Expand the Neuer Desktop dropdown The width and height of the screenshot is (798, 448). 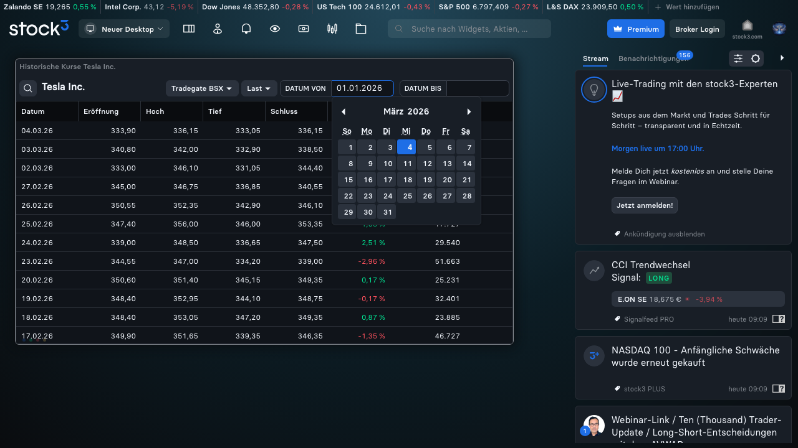coord(124,29)
